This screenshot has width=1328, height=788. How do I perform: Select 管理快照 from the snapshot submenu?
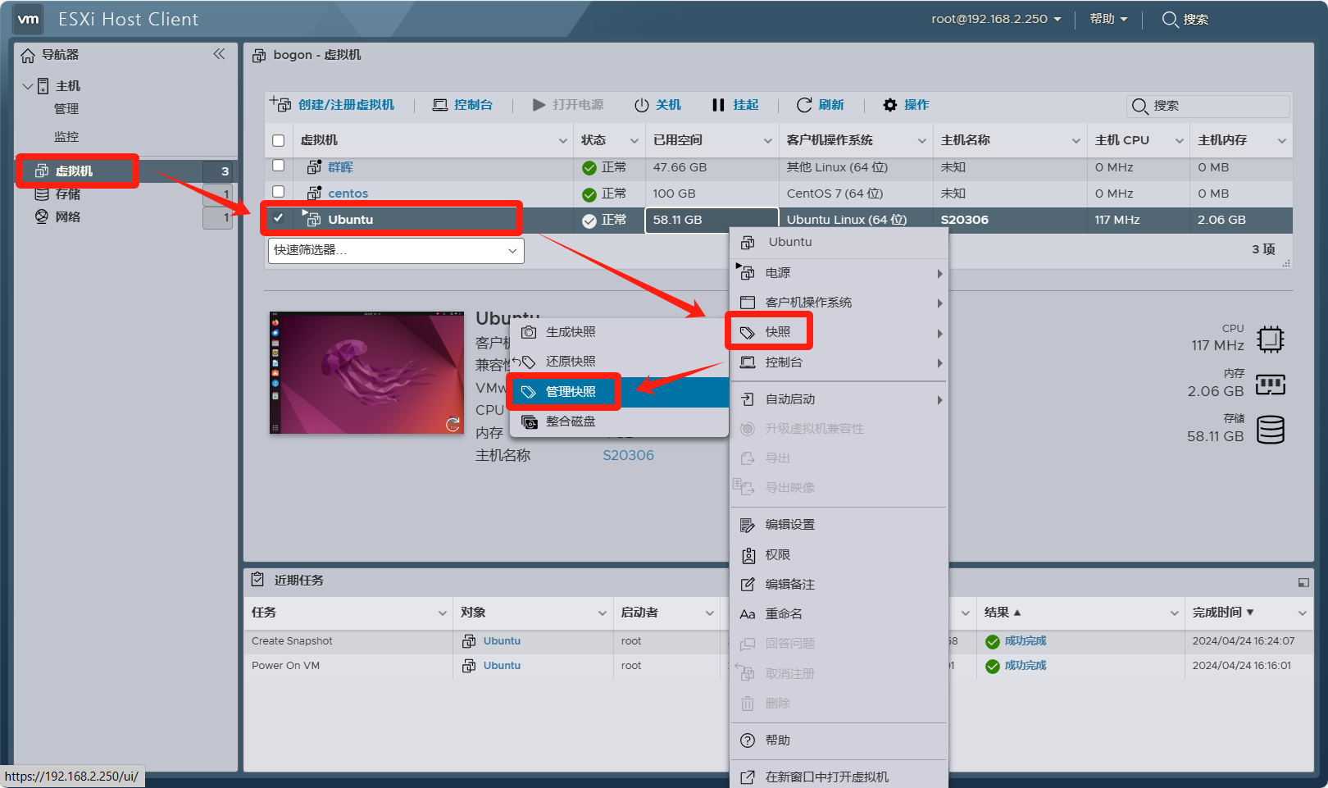571,392
